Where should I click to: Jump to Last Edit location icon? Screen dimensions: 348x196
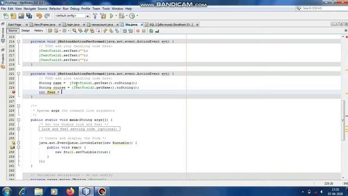[x=50, y=30]
